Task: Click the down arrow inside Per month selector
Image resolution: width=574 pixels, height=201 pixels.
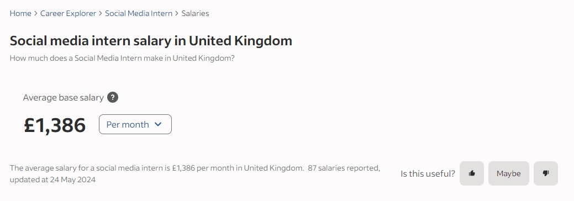Action: point(158,124)
